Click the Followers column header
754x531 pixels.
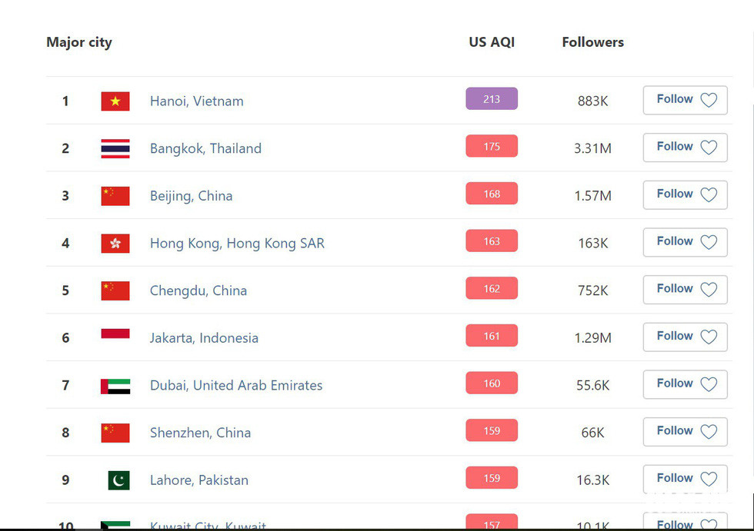[592, 42]
